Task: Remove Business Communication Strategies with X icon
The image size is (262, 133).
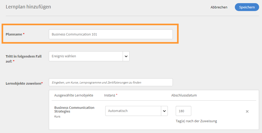Action: (247, 111)
